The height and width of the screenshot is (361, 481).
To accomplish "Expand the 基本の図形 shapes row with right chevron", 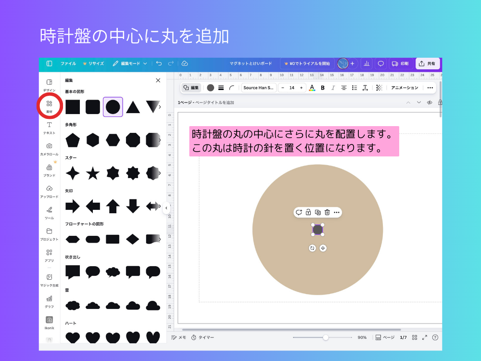I will [160, 107].
